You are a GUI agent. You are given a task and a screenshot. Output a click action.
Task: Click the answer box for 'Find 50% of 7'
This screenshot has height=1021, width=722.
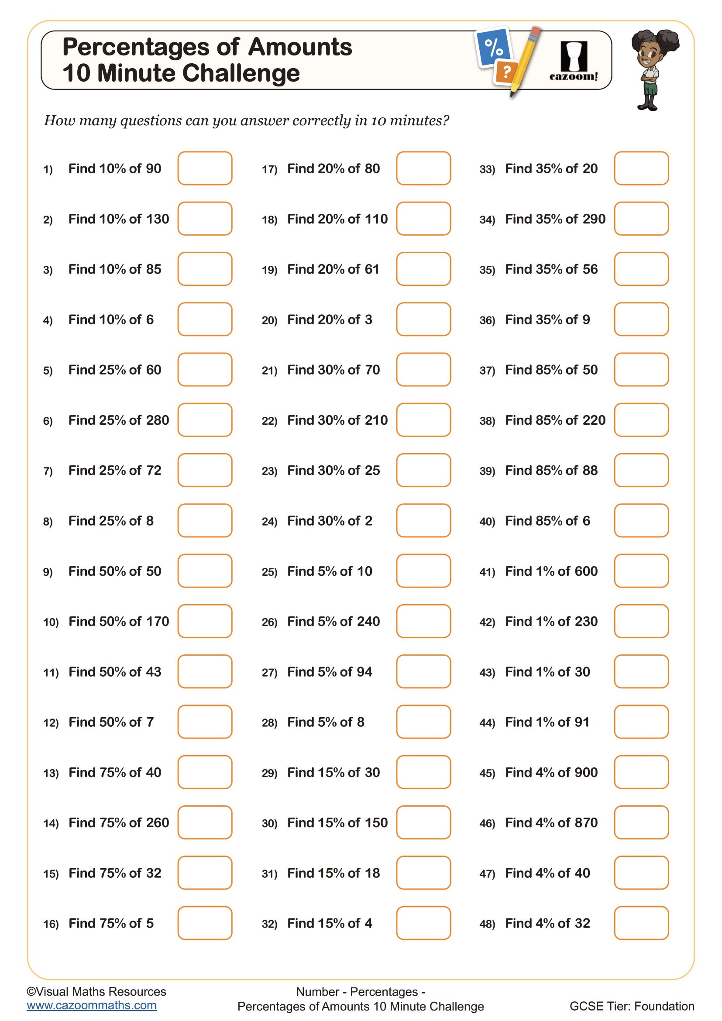(x=205, y=722)
